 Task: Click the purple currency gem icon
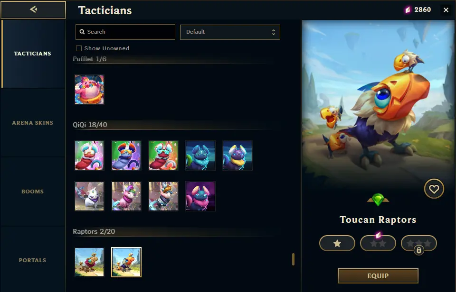point(408,10)
